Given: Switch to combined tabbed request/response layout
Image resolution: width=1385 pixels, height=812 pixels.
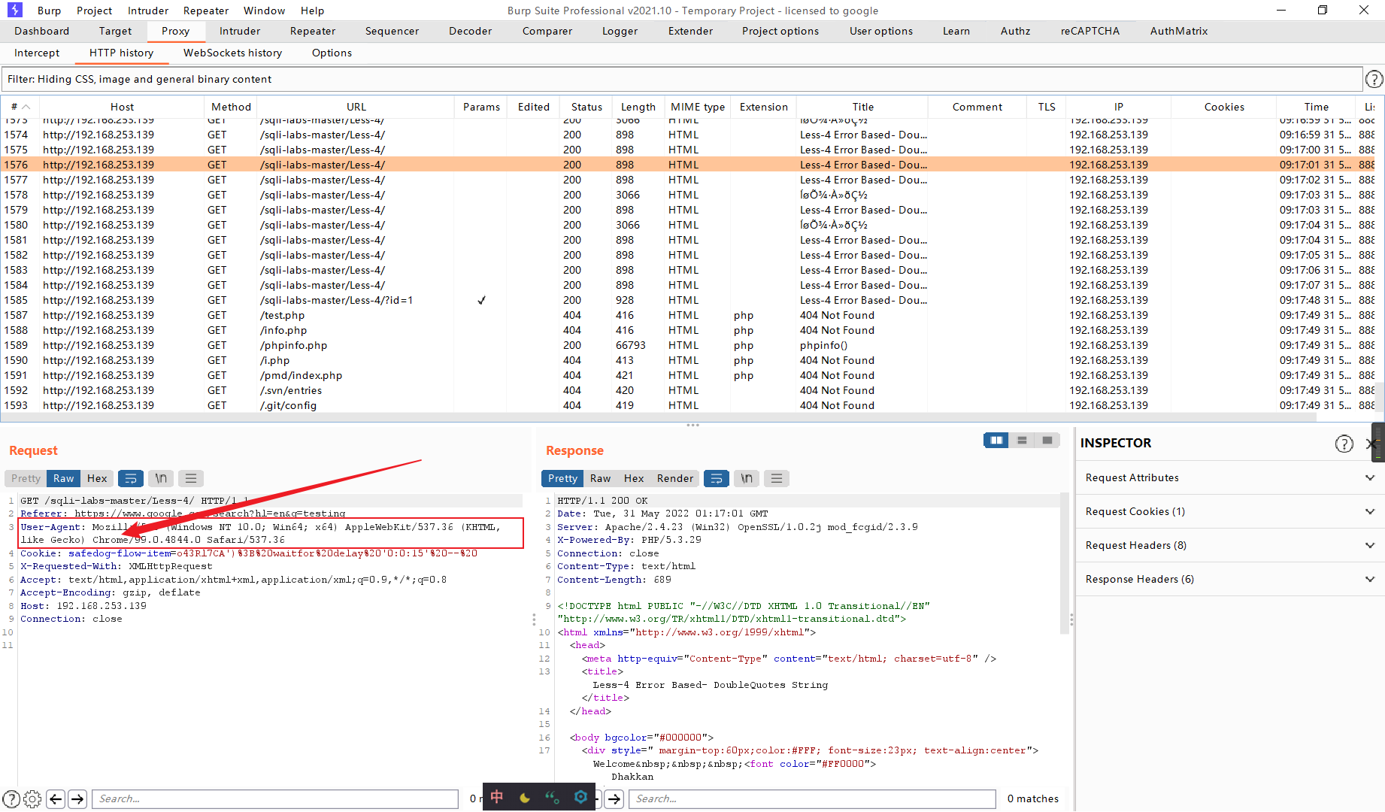Looking at the screenshot, I should (1047, 441).
